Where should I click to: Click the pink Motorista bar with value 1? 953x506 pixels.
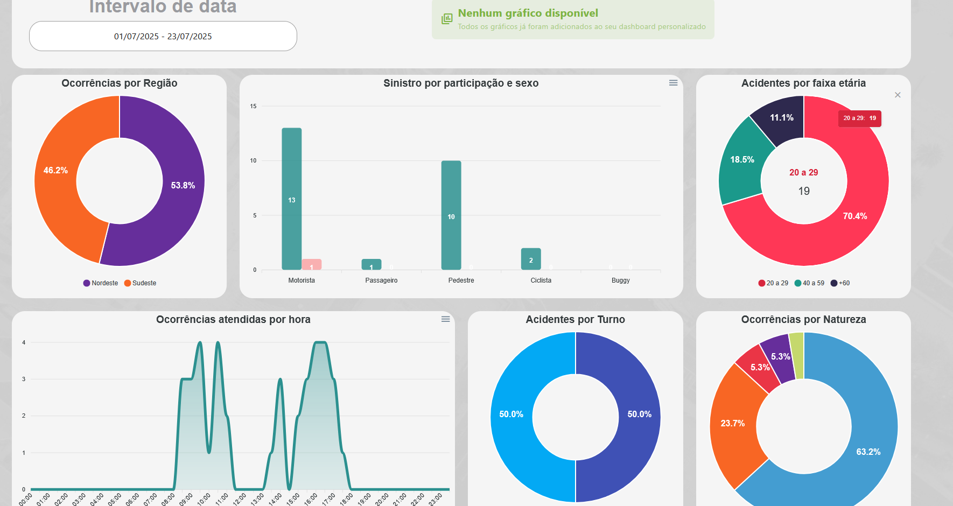pyautogui.click(x=311, y=265)
